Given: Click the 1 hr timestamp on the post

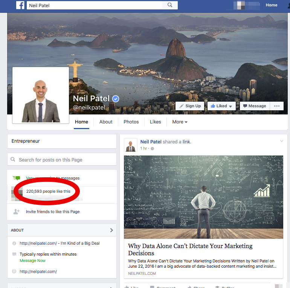Looking at the screenshot, I should click(x=143, y=148).
